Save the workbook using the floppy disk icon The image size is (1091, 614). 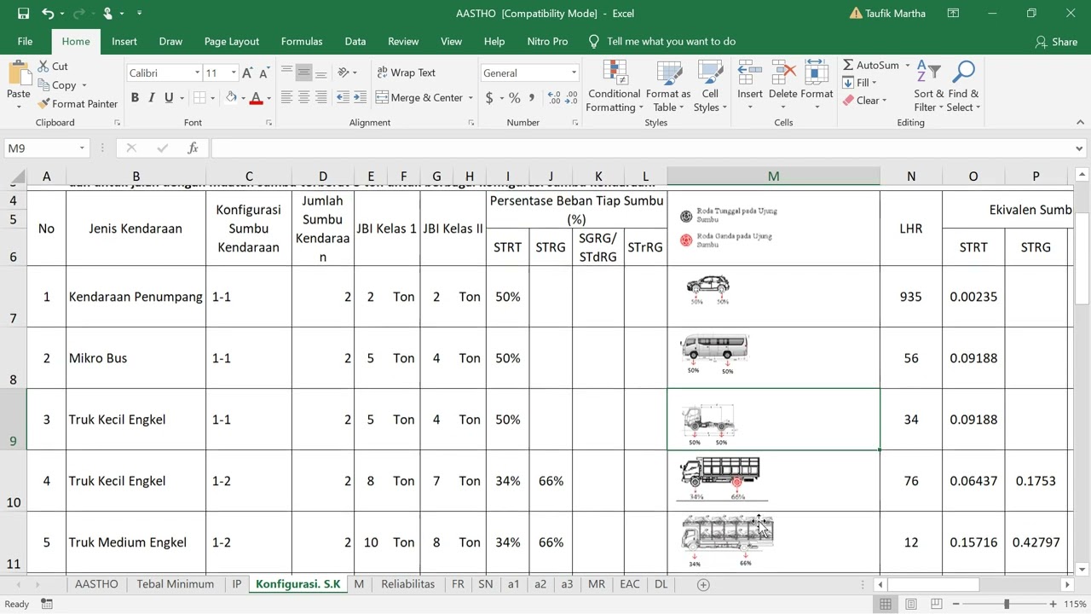point(23,14)
